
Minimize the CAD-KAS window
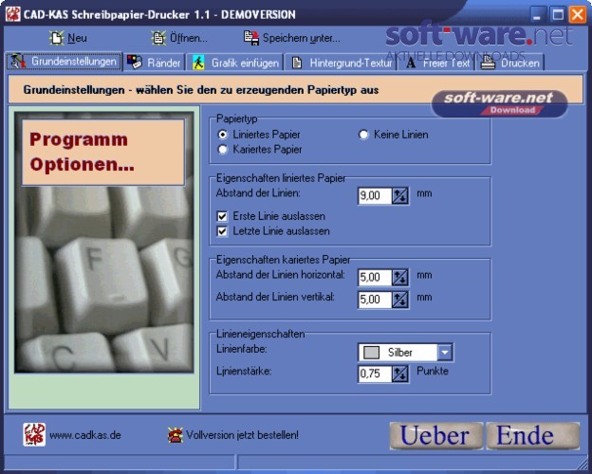click(x=537, y=15)
